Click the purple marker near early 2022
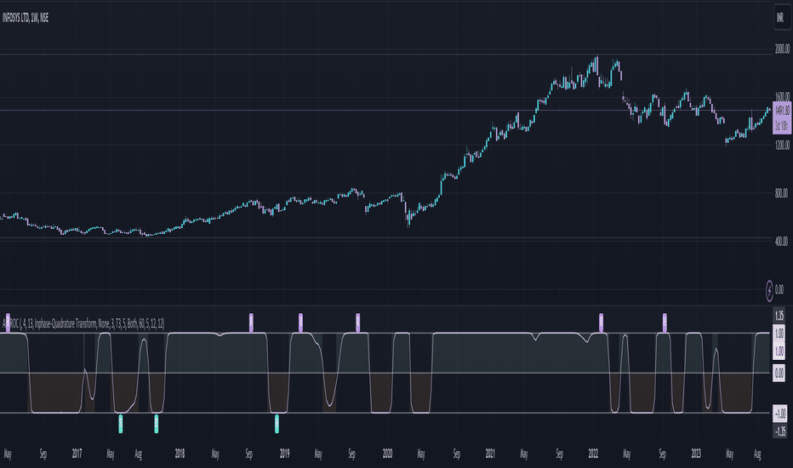Screen dimensions: 793x468 click(601, 322)
